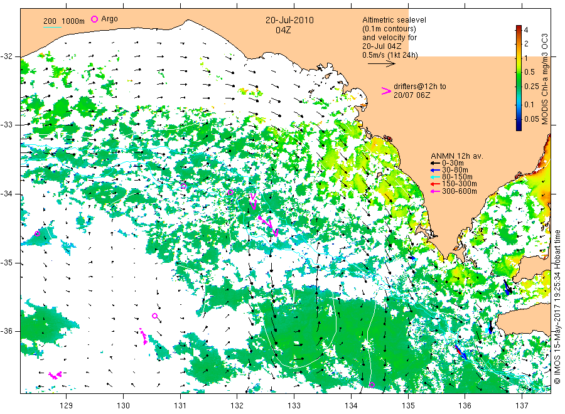Click the magenta Argo circle in the legend

94,19
